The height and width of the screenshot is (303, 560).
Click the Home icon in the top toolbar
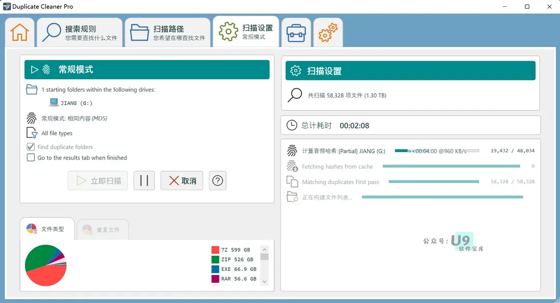pos(19,32)
